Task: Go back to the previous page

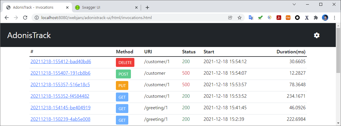Action: tap(7, 18)
